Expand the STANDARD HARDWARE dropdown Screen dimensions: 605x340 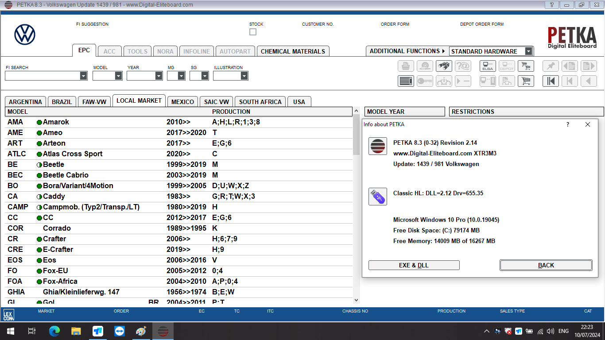(x=528, y=51)
